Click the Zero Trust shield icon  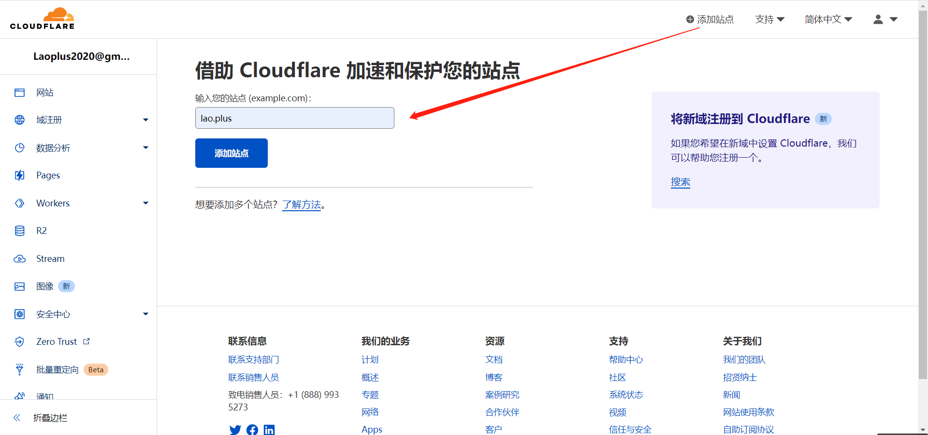[19, 342]
